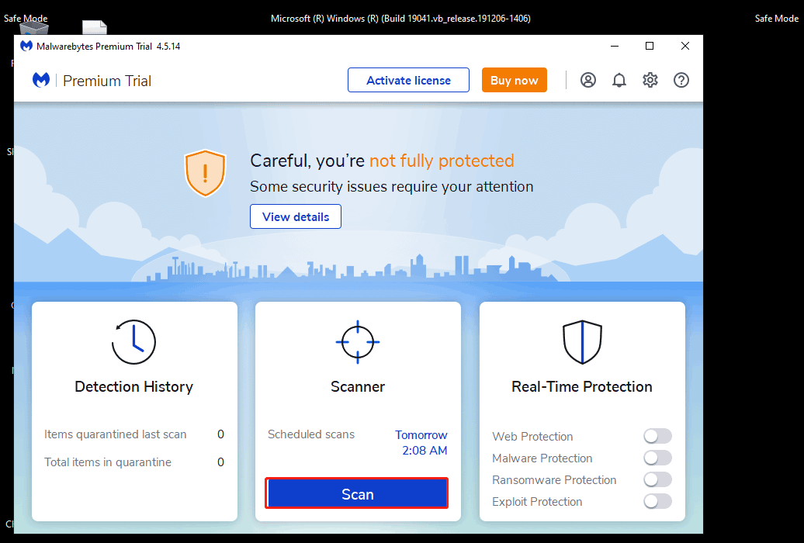
Task: Maximize the Malwarebytes window
Action: [x=650, y=46]
